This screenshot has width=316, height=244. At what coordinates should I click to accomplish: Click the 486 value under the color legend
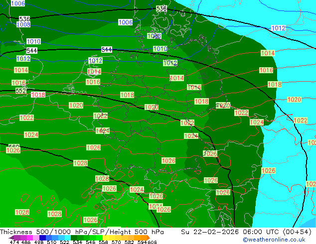[x=26, y=242]
